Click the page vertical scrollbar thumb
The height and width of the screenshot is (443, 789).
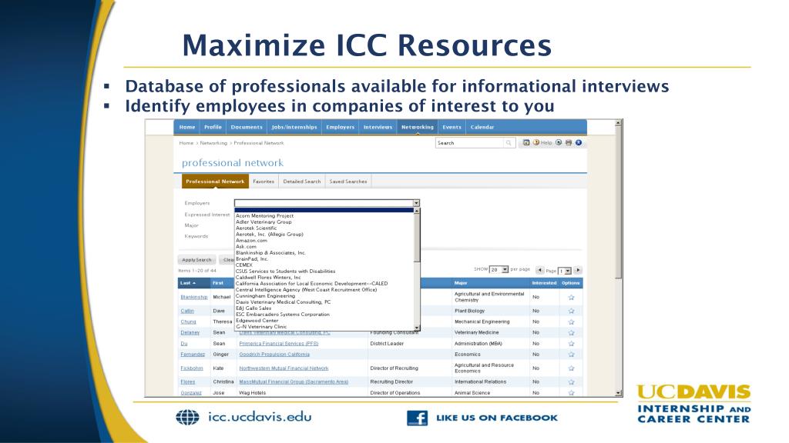tap(619, 202)
